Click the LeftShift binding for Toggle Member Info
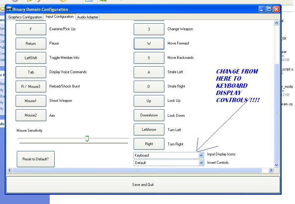Viewport: 295px width, 204px height. [x=31, y=58]
